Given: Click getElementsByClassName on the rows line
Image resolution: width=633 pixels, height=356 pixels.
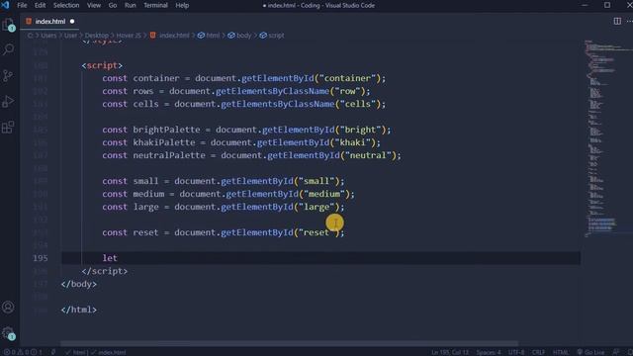Looking at the screenshot, I should pyautogui.click(x=272, y=91).
